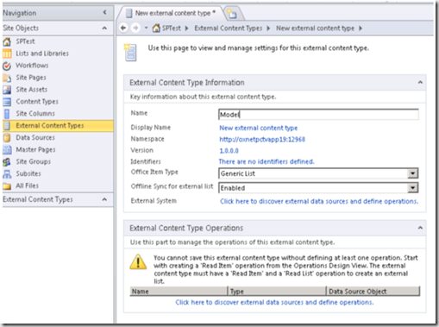Image resolution: width=439 pixels, height=327 pixels.
Task: Open the Offline Sync for external list dropdown
Action: tap(413, 188)
